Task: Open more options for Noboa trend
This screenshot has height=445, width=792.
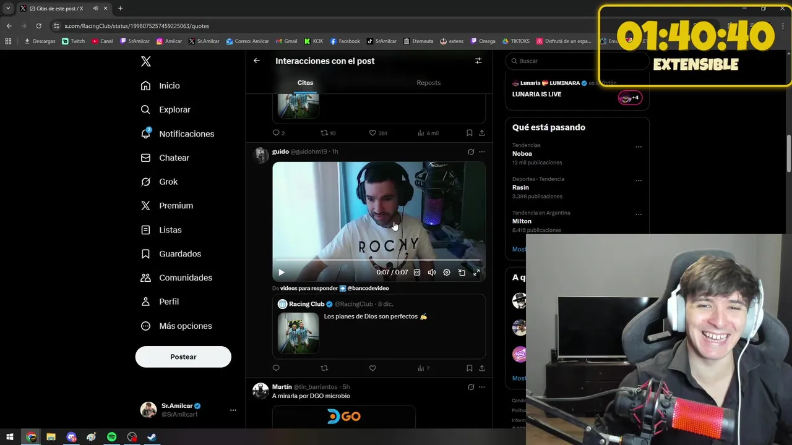Action: (639, 147)
